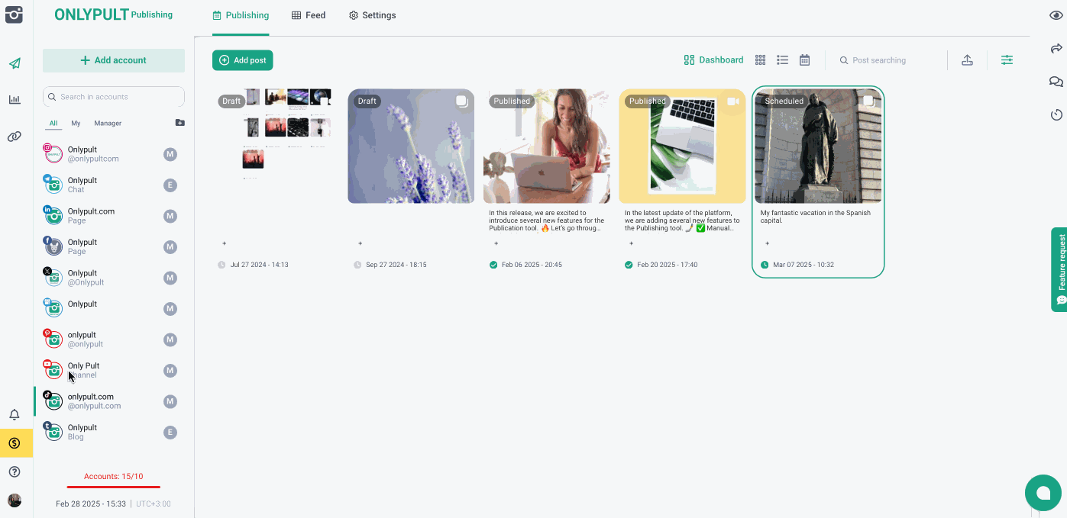The image size is (1067, 518).
Task: Select the "Manager" accounts filter
Action: click(108, 123)
